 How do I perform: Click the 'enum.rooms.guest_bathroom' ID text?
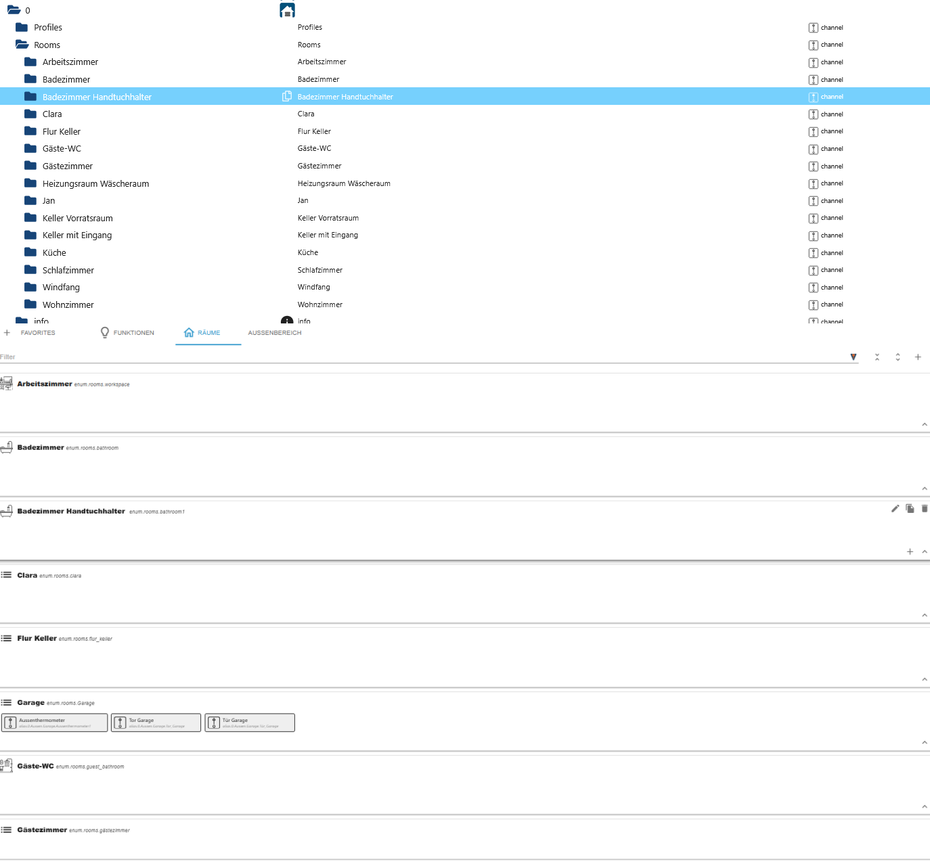point(90,767)
